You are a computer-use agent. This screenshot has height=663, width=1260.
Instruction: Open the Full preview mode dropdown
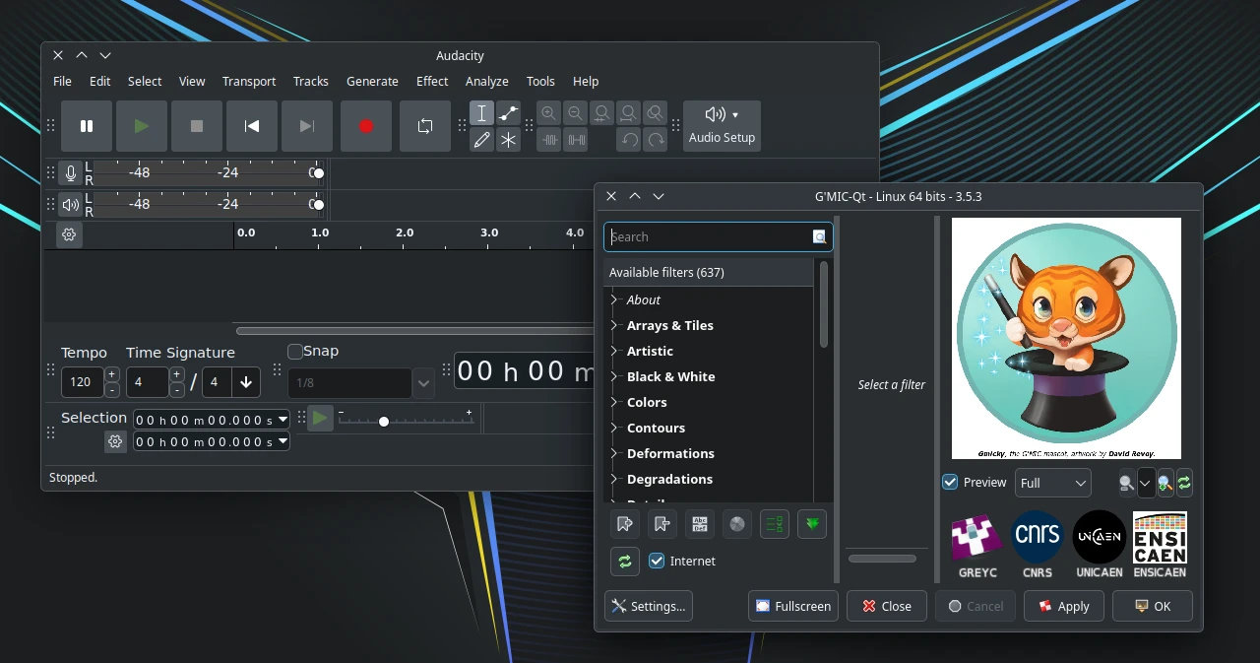[1053, 483]
